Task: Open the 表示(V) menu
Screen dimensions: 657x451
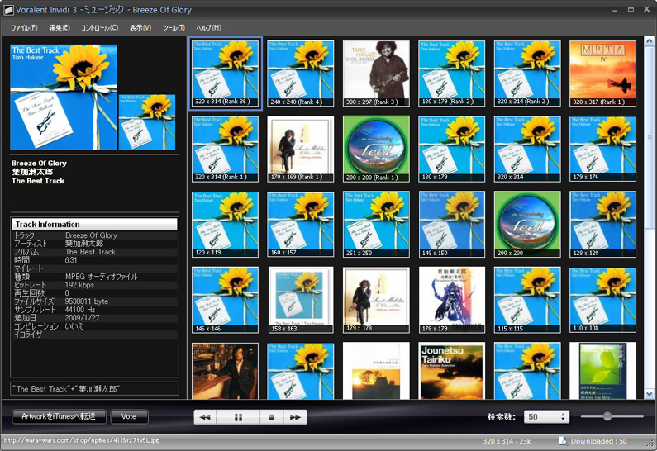Action: click(x=140, y=28)
